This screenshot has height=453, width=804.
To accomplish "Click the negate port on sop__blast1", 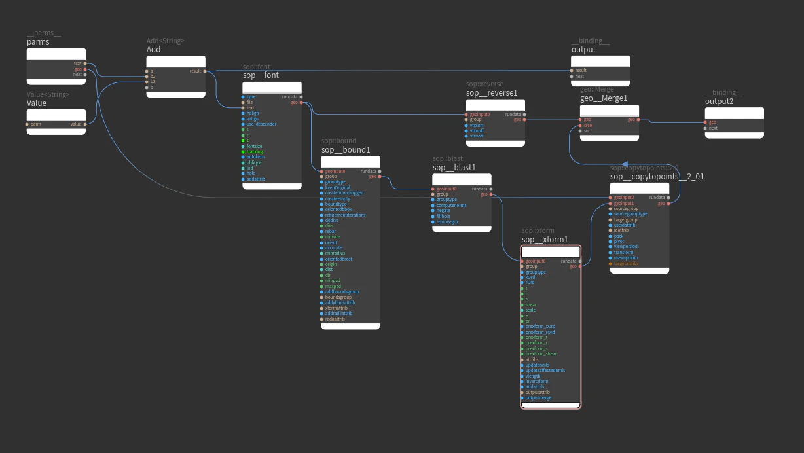I will pyautogui.click(x=433, y=211).
